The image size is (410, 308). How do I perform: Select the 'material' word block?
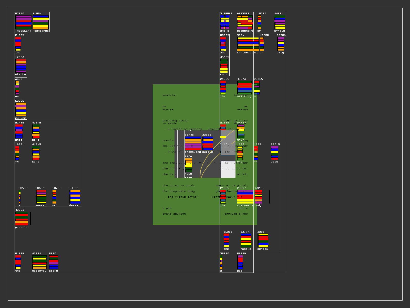(x=39, y=262)
